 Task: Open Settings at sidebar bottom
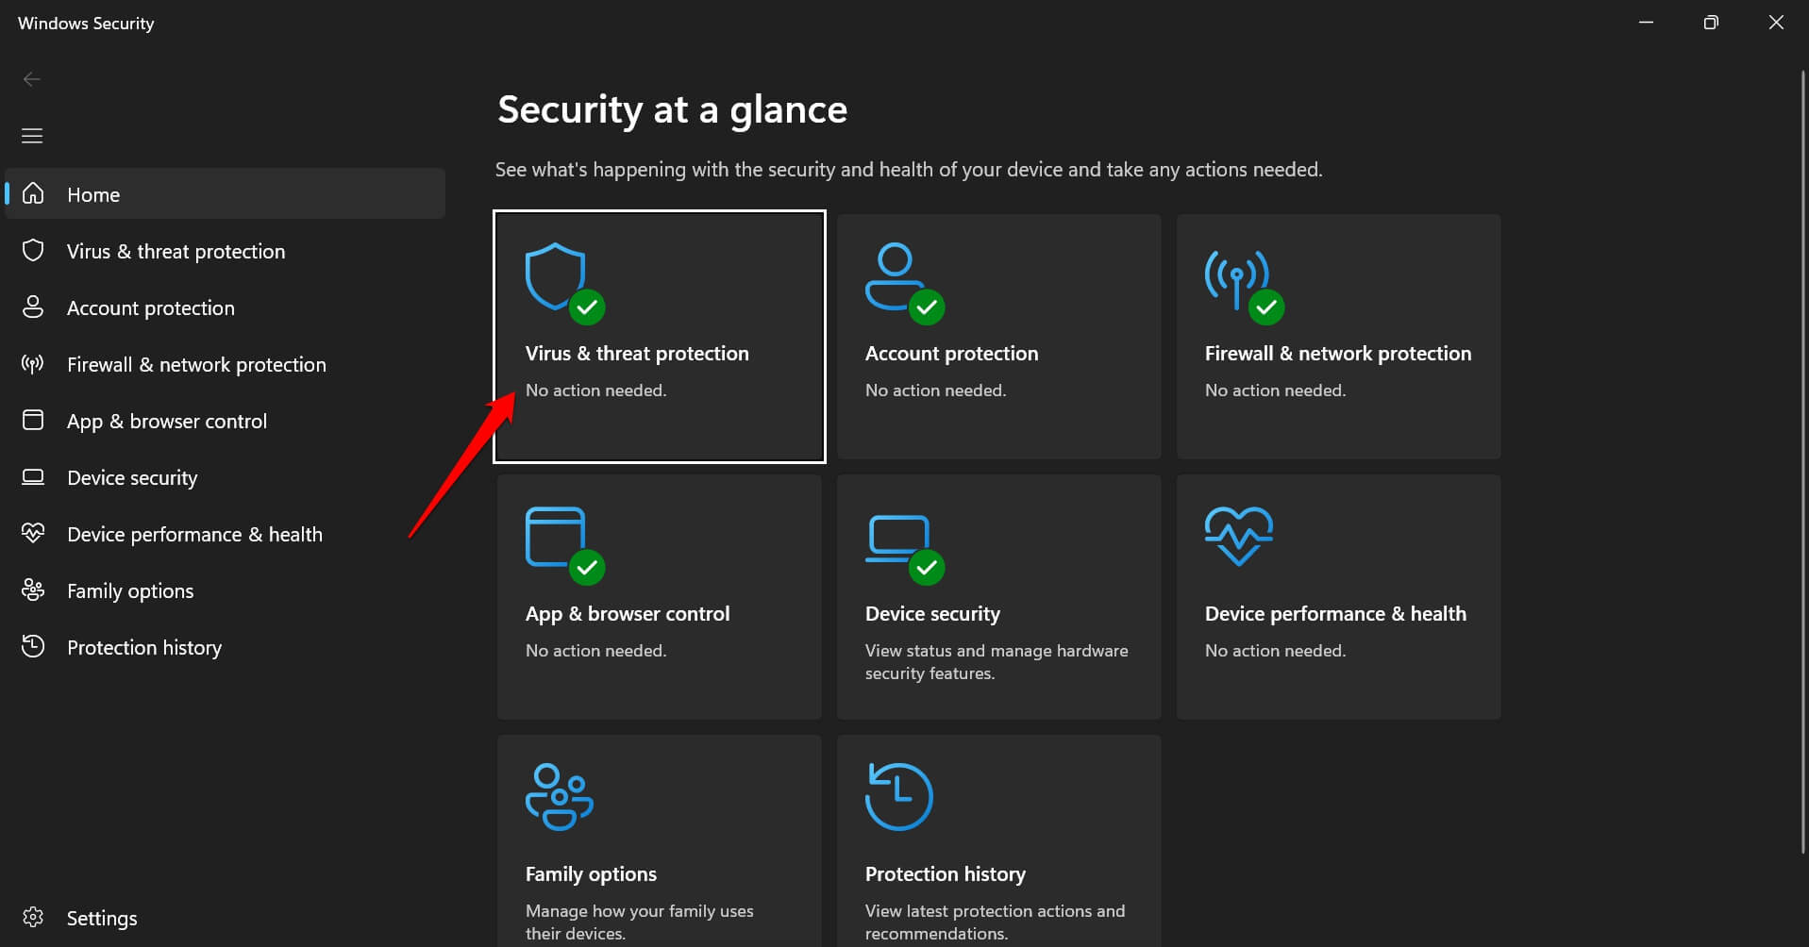point(225,918)
